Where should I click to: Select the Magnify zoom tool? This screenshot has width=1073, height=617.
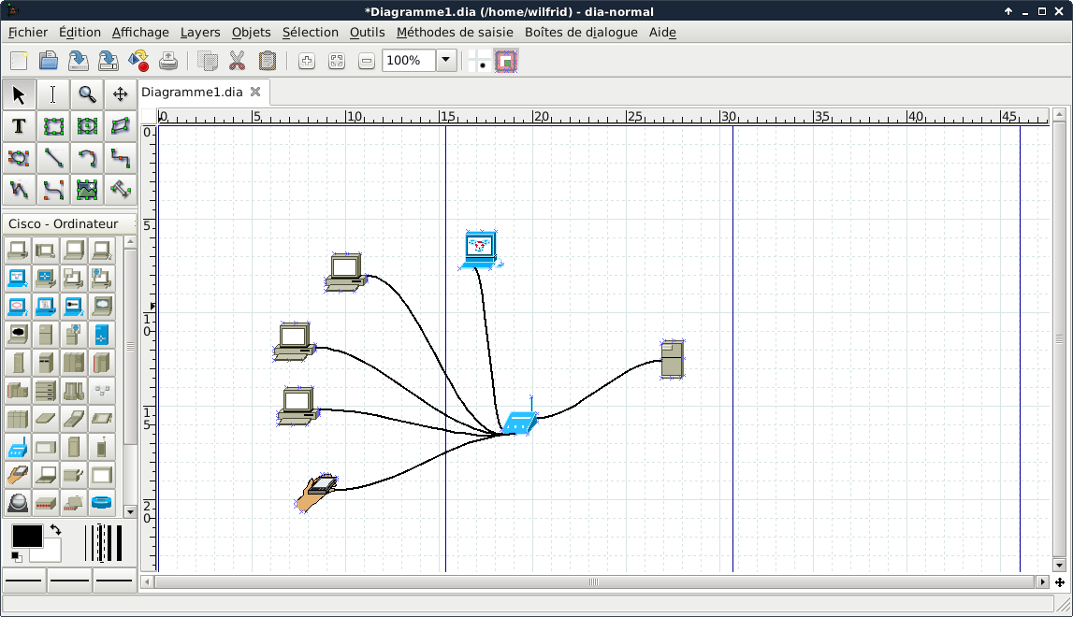[x=87, y=94]
